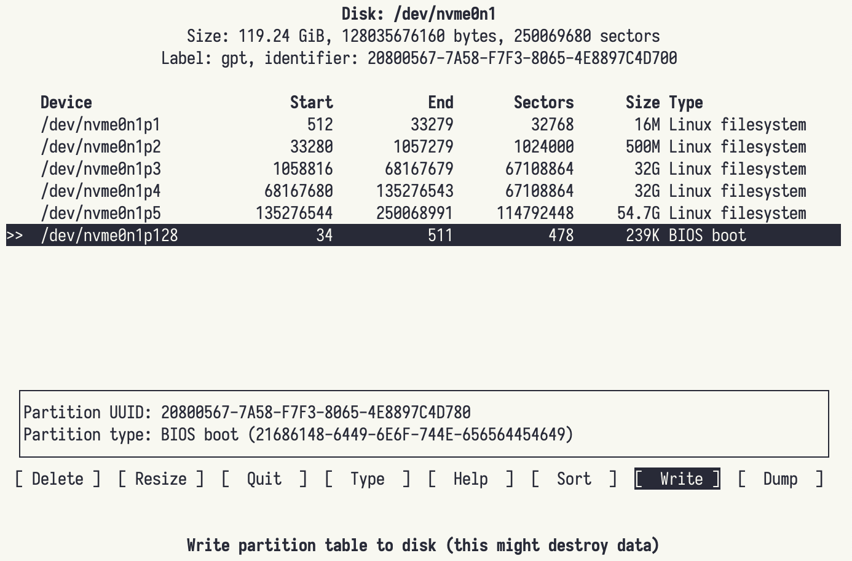Click the Sectors column header

(543, 103)
